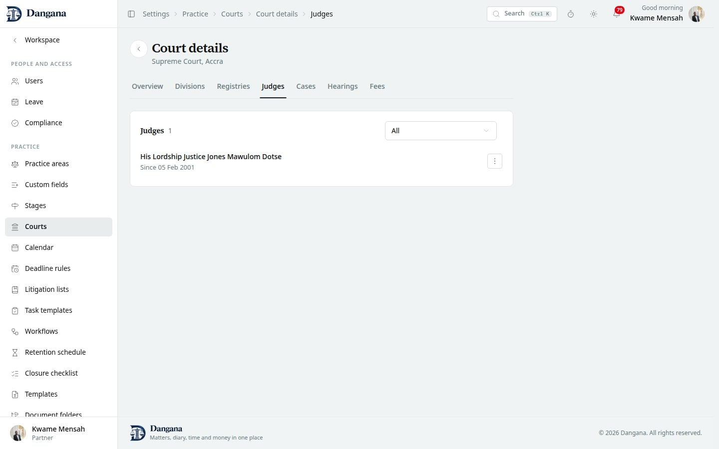Select the Fees tab
Screen dimensions: 719x449
[x=377, y=86]
